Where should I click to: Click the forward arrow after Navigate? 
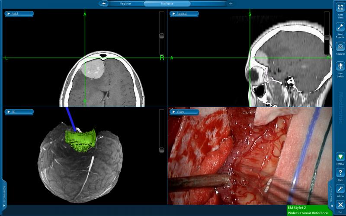pos(231,3)
